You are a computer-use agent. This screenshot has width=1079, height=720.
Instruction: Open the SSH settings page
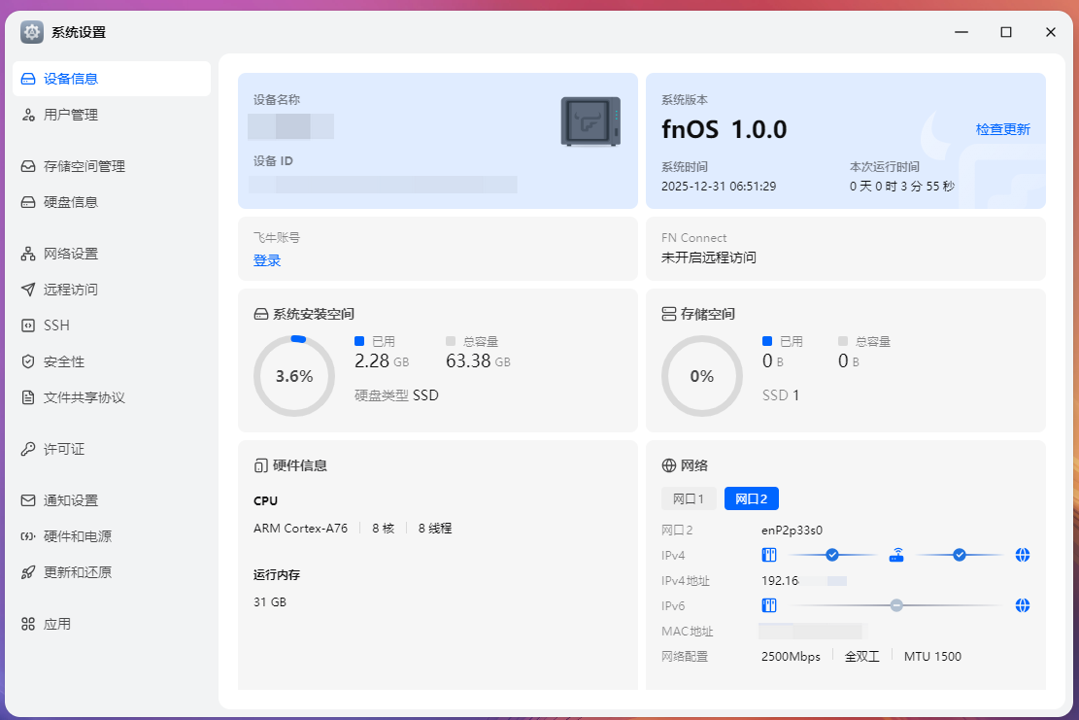56,326
